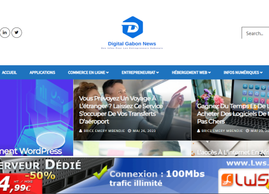Expand the Commerce en ligne dropdown chevron

click(x=108, y=73)
